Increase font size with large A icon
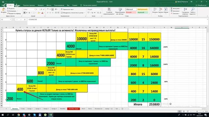This screenshot has height=117, width=209. (x=41, y=9)
